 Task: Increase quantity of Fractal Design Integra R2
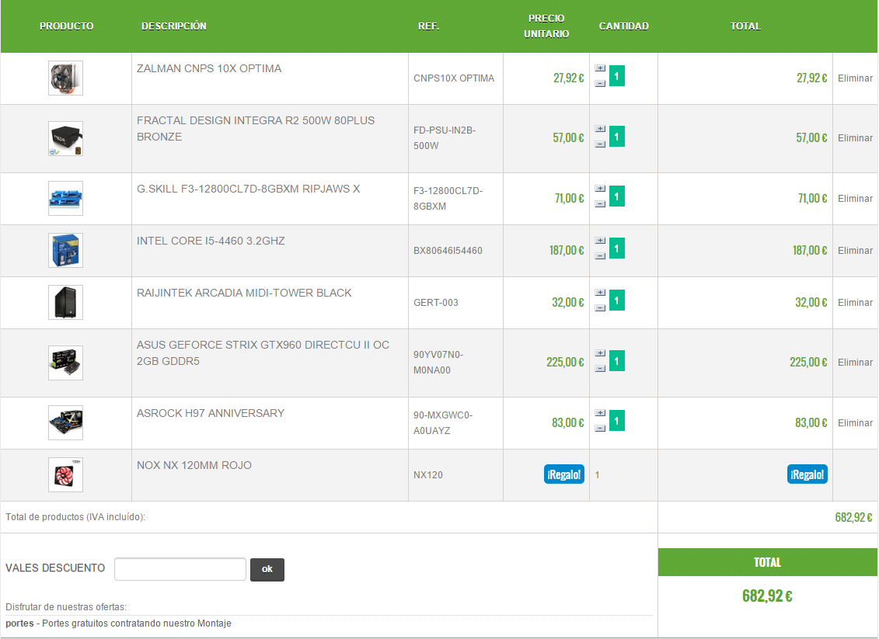600,129
